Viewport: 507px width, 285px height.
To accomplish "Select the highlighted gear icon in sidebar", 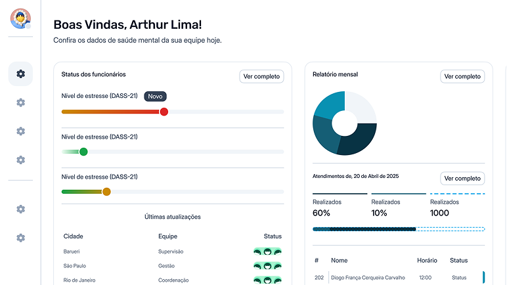I will (x=21, y=74).
